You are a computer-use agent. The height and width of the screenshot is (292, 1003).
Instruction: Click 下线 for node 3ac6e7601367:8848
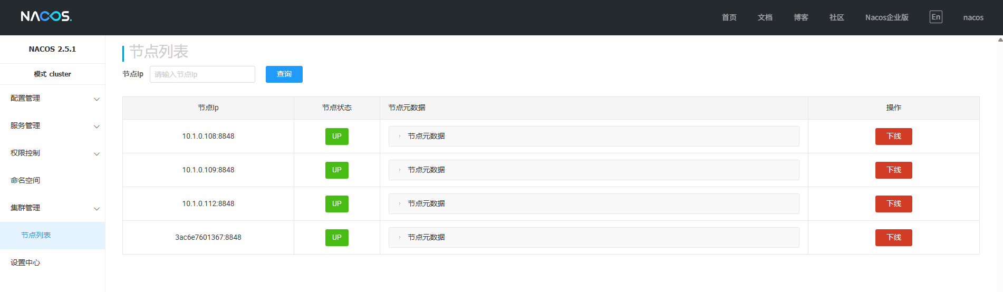point(893,237)
